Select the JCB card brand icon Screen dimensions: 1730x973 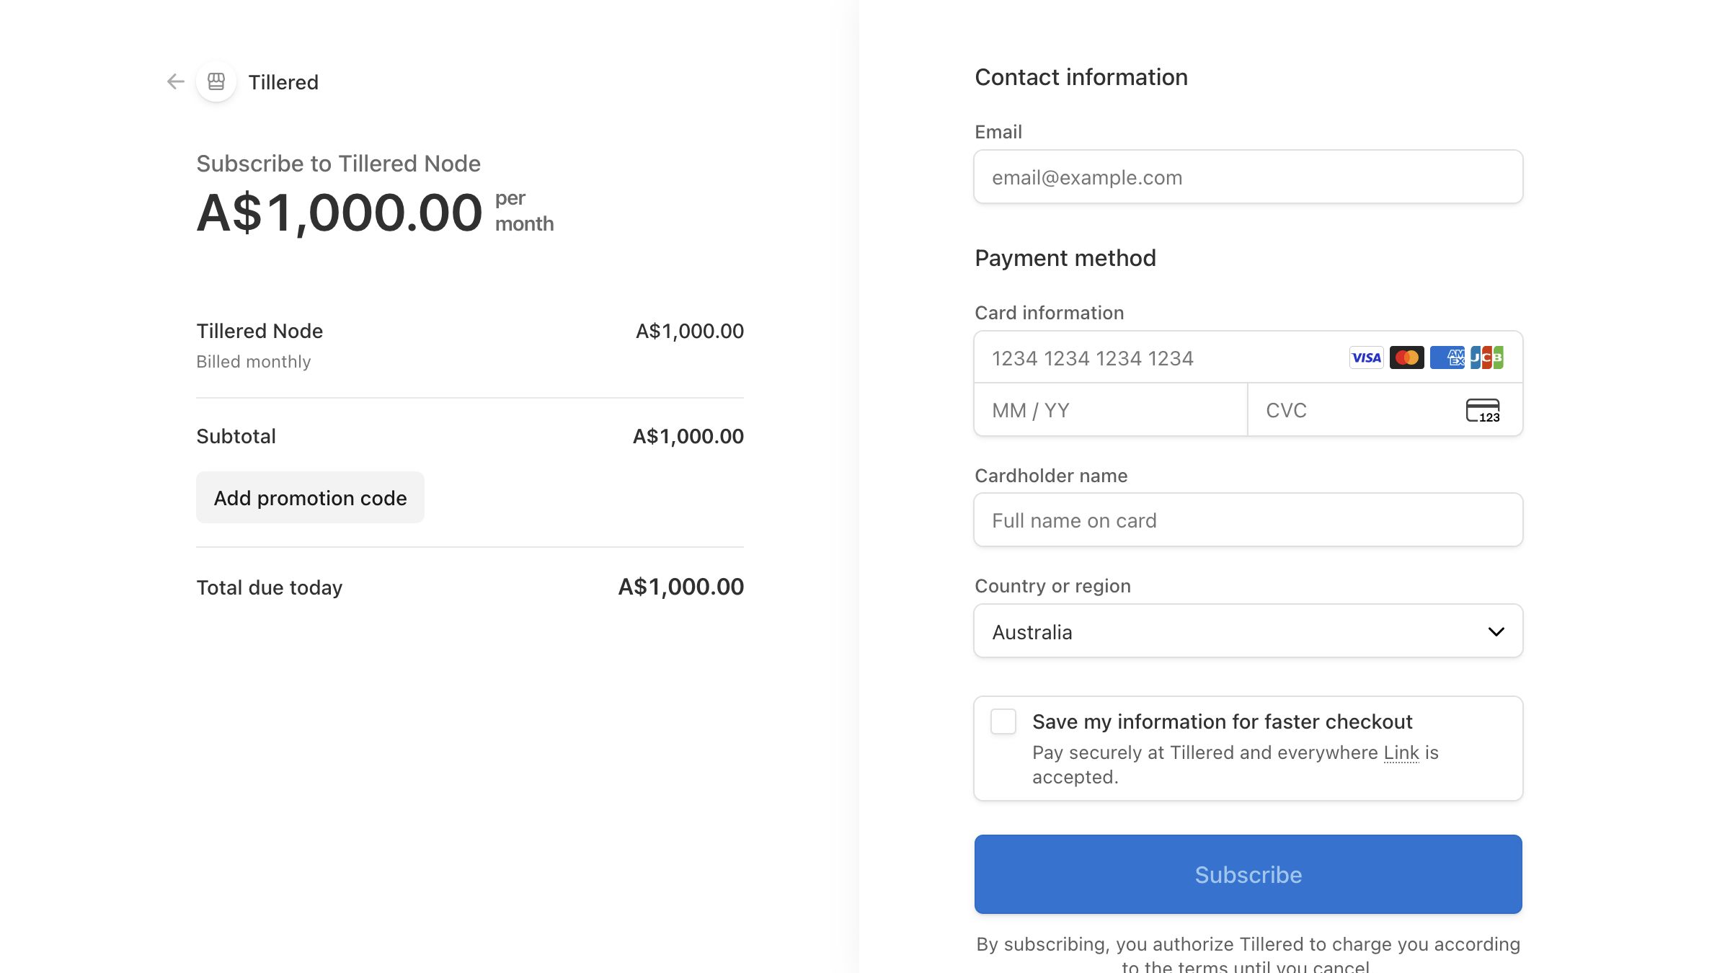[x=1488, y=357]
